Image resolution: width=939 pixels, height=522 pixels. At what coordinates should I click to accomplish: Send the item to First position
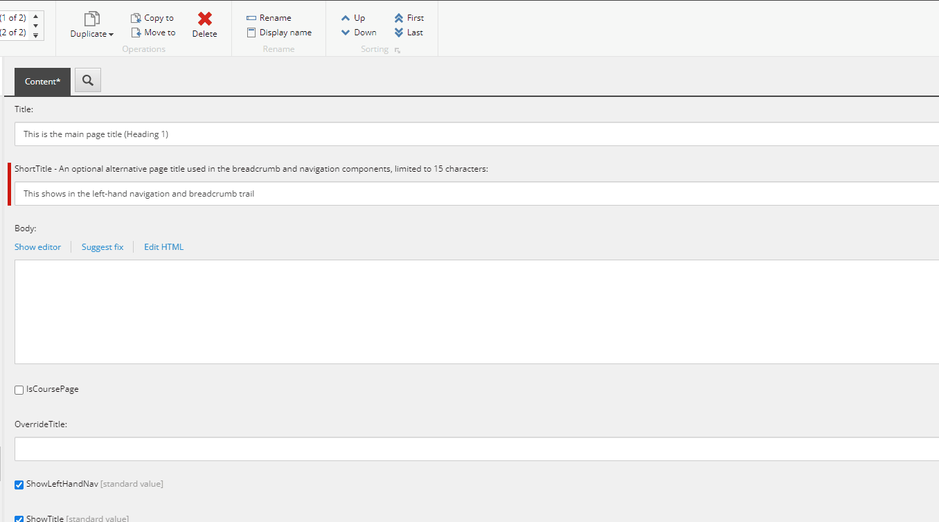click(x=398, y=17)
